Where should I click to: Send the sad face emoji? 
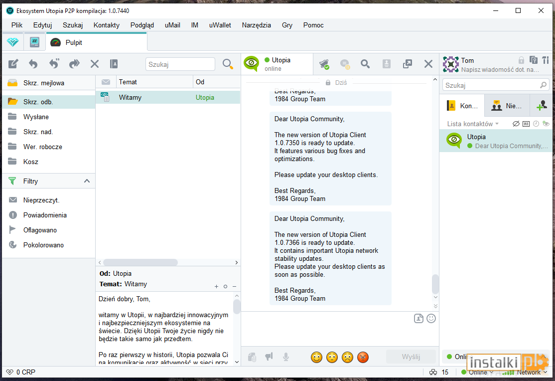tap(348, 357)
